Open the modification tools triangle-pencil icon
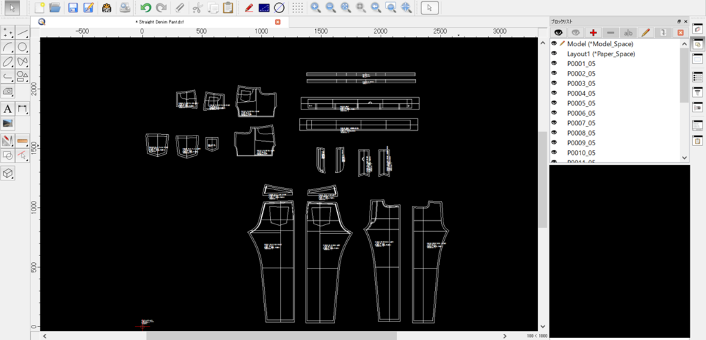Viewport: 706px width, 340px height. point(8,141)
